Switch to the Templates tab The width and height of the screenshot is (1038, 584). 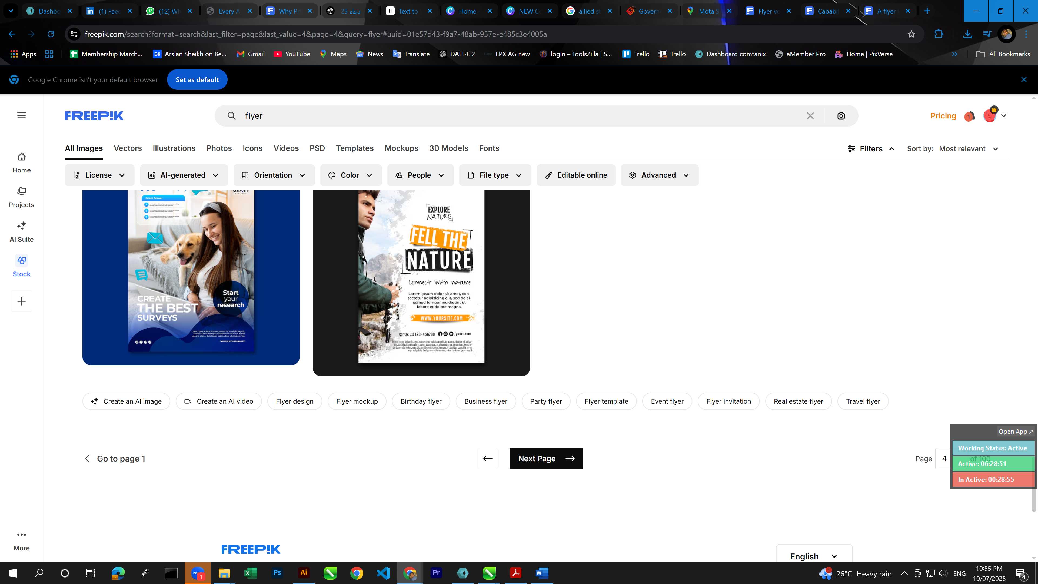coord(355,148)
